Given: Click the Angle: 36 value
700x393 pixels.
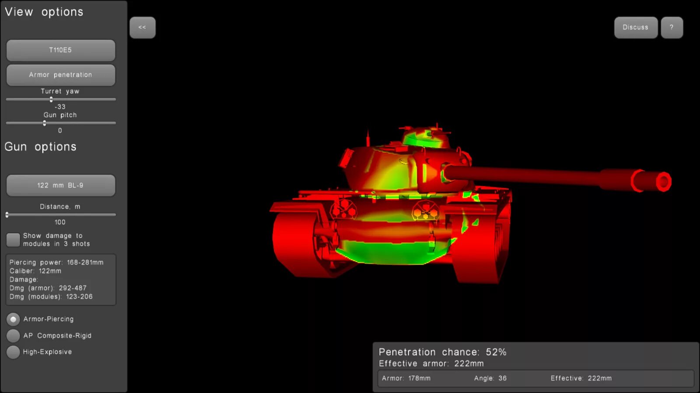Looking at the screenshot, I should point(490,378).
